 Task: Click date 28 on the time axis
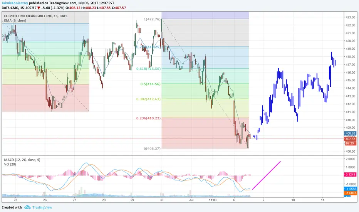(x=104, y=200)
